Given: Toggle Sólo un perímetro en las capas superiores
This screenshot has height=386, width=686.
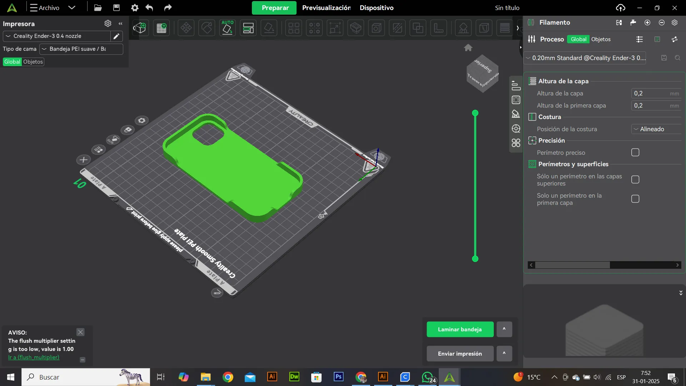Looking at the screenshot, I should [635, 179].
